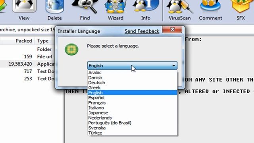Choose Danish from the language list

pos(132,77)
